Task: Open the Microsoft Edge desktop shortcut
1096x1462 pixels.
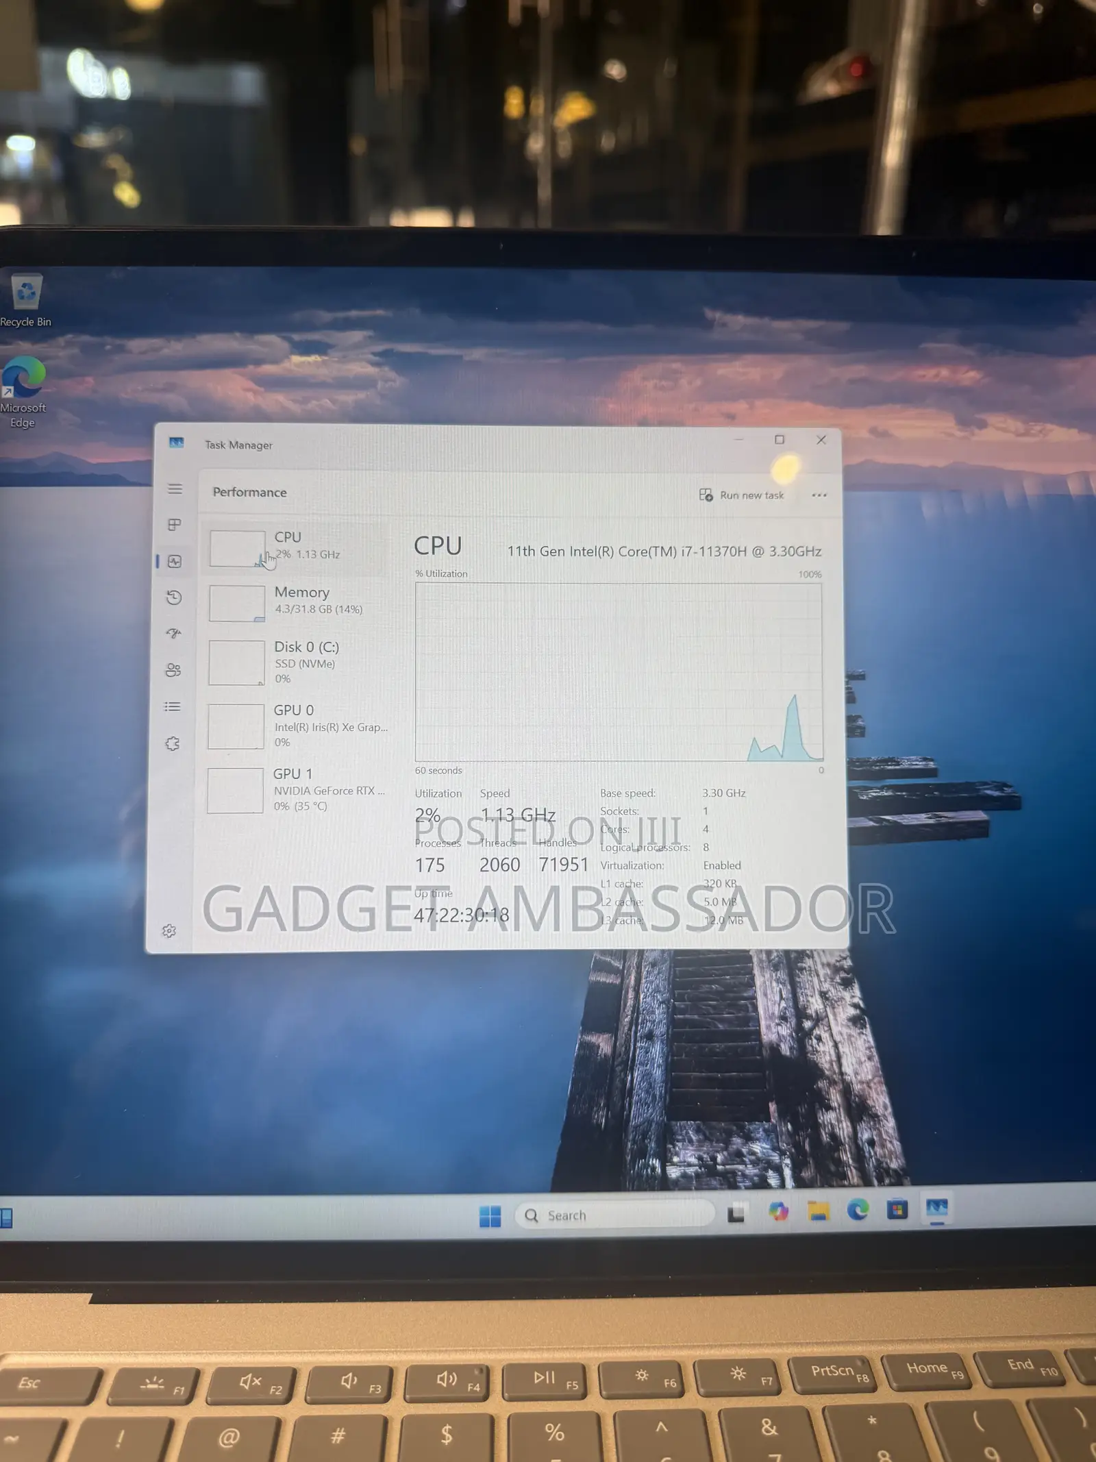Action: click(23, 391)
